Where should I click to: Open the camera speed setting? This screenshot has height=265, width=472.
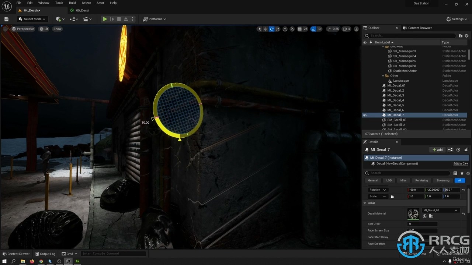pyautogui.click(x=347, y=29)
